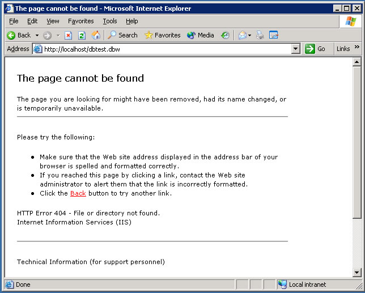Go to the Home page icon
The height and width of the screenshot is (293, 365).
[96, 35]
